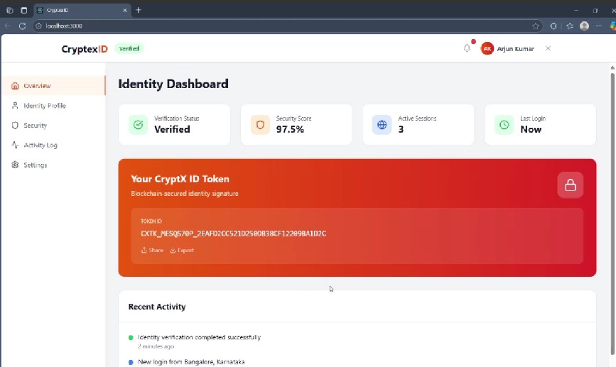
Task: Click the page vertical scrollbar
Action: [612, 212]
